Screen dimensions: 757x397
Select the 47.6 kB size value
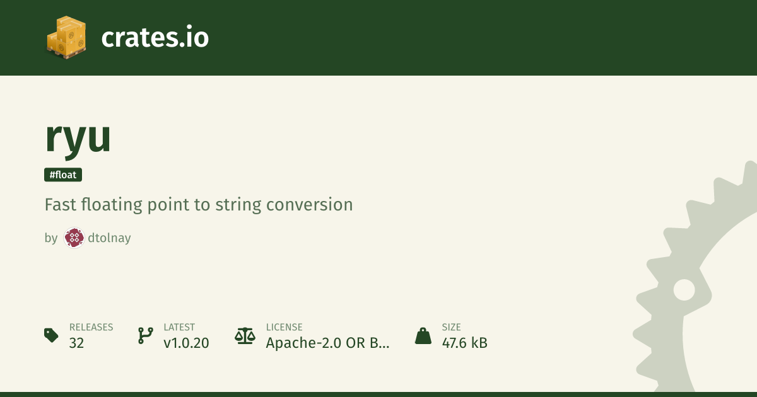pos(464,343)
